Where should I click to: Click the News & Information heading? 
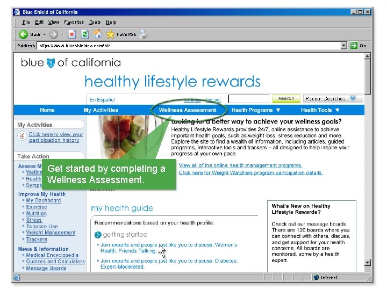pos(44,249)
